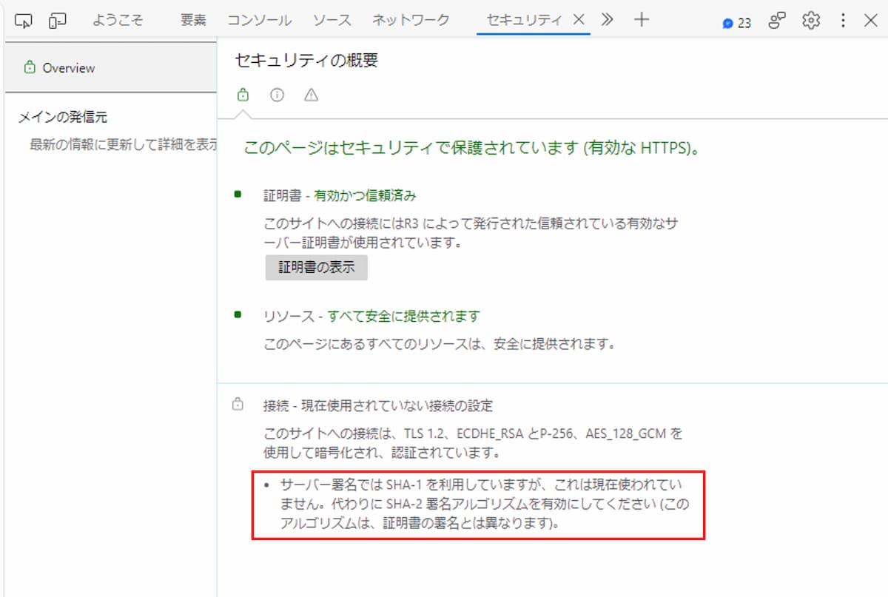
Task: Select the green secure lock tab below セキュリティの概要
Action: (243, 94)
